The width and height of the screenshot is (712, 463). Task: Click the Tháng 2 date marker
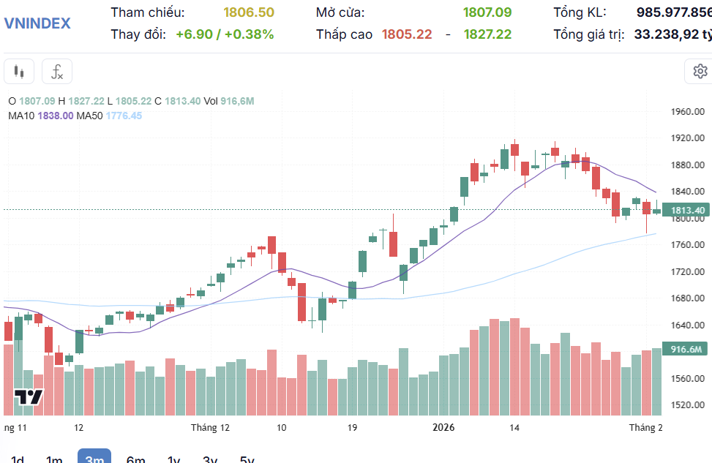[x=646, y=428]
